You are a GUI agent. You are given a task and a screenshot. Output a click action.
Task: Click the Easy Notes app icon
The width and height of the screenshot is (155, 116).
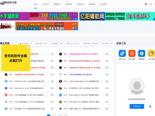click(60, 95)
